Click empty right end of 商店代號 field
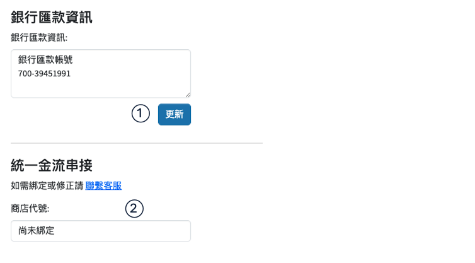 tap(164, 231)
